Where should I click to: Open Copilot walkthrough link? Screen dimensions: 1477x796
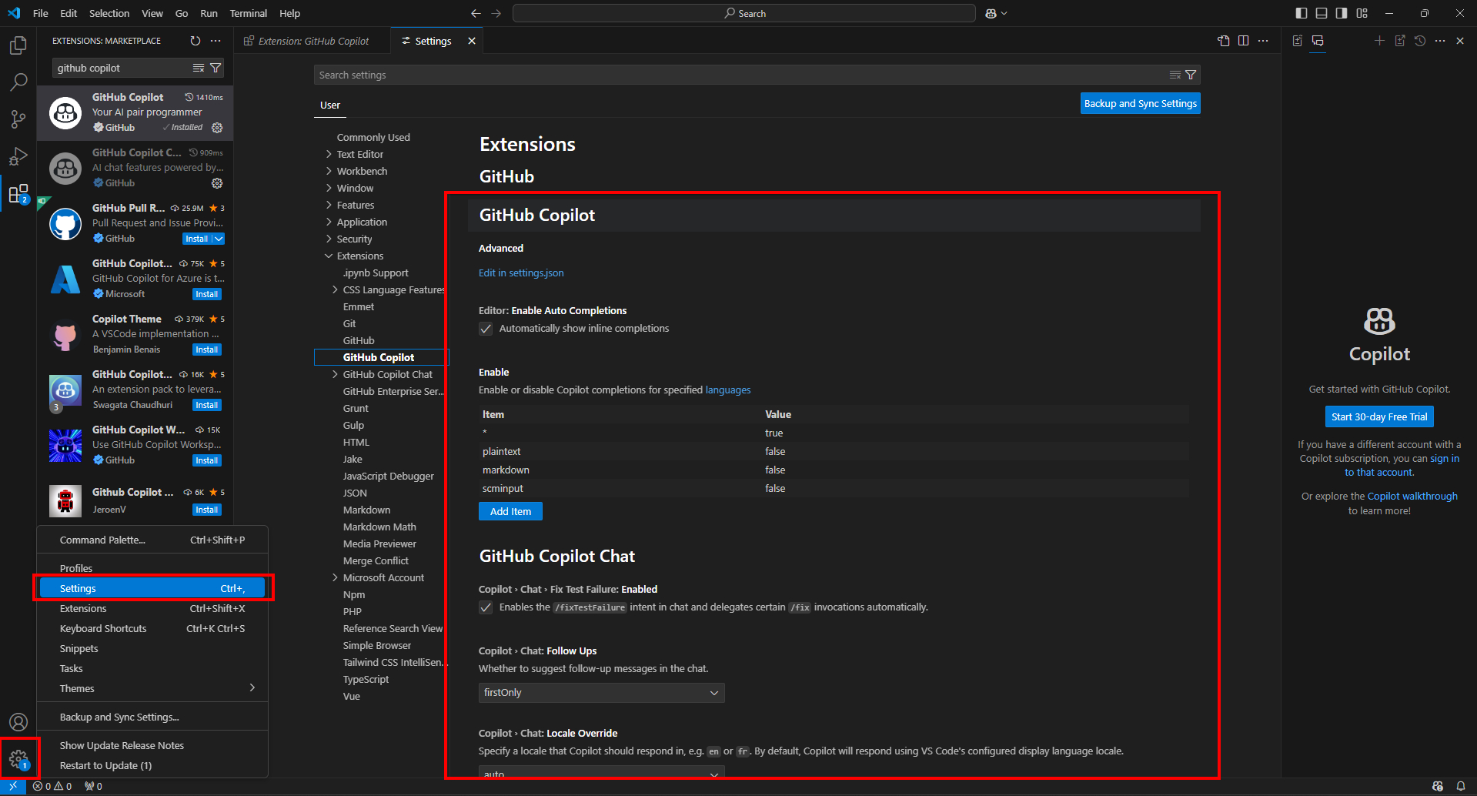(x=1412, y=496)
